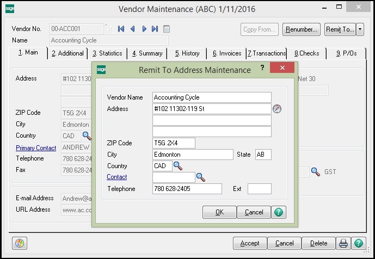This screenshot has height=259, width=375.
Task: Click the Remit To... button
Action: pos(340,29)
